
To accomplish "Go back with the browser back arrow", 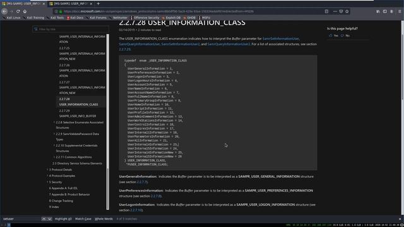I will pyautogui.click(x=4, y=11).
